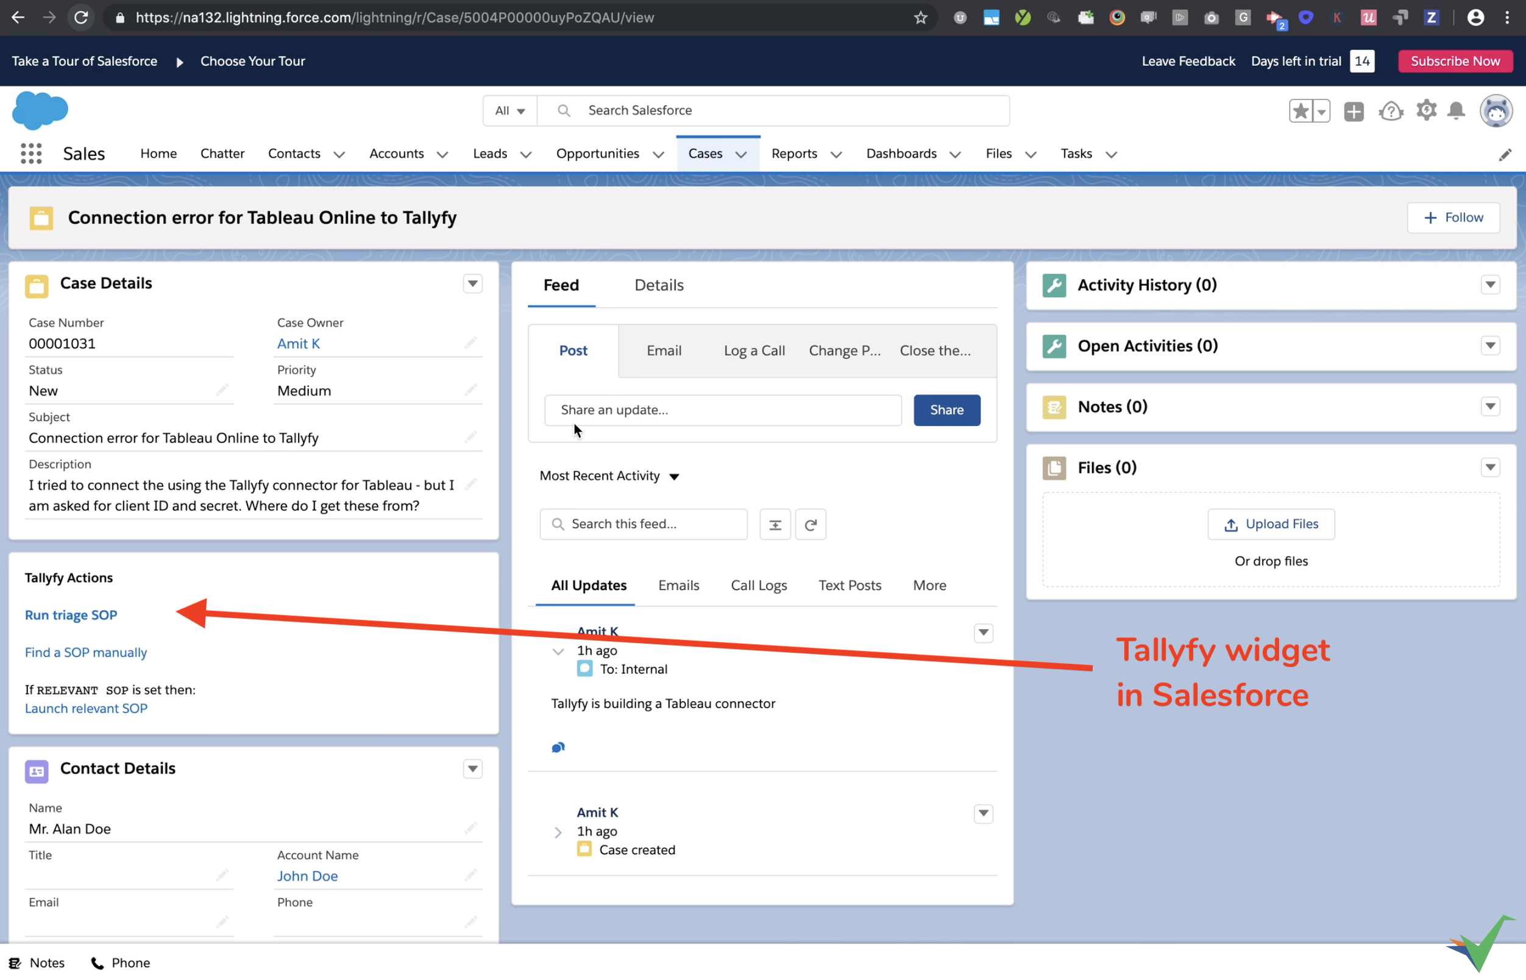
Task: Open the Activity History dropdown arrow
Action: point(1491,285)
